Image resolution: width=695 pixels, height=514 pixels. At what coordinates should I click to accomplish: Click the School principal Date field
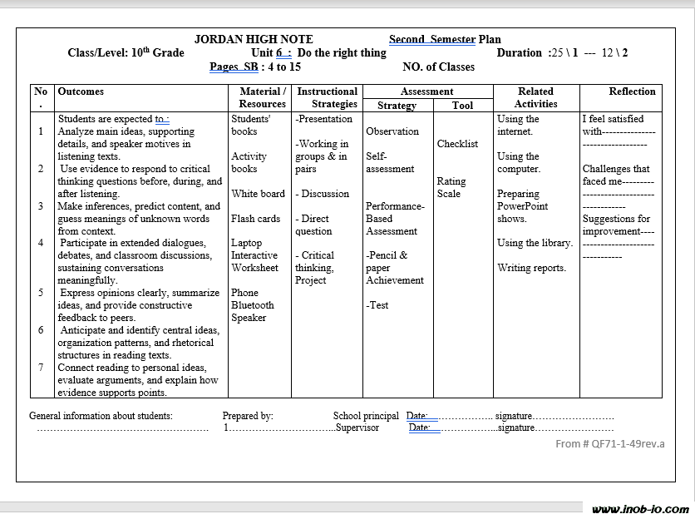click(x=421, y=416)
